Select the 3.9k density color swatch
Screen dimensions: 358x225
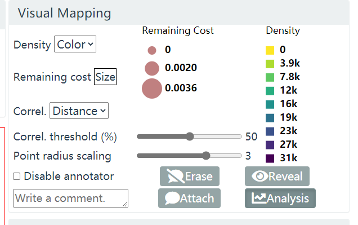[270, 64]
